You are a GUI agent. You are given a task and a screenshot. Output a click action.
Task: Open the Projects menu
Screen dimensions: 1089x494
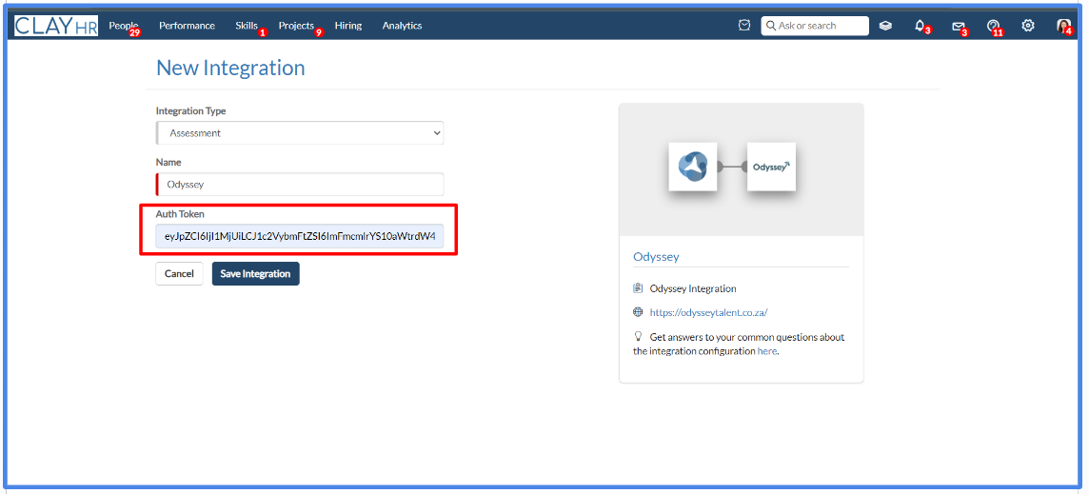click(297, 26)
